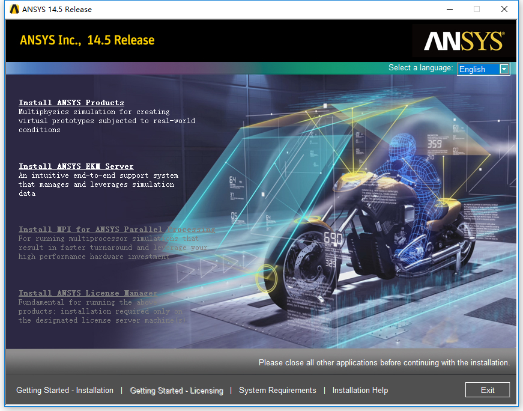Minimize the ANSYS 14.5 Release window
Screen dimensions: 523x411
pos(450,9)
